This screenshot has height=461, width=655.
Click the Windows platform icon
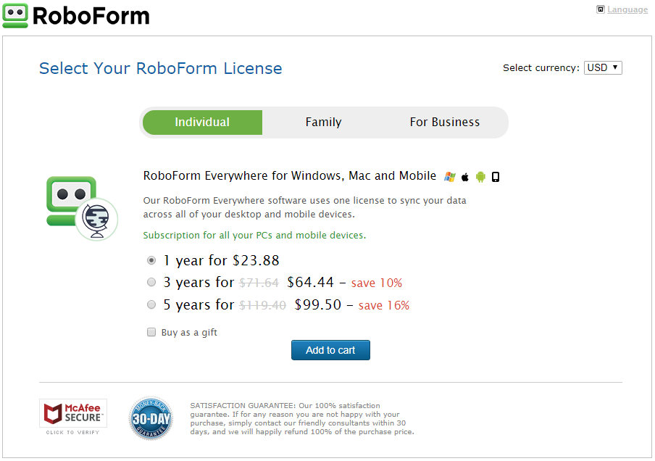coord(450,177)
